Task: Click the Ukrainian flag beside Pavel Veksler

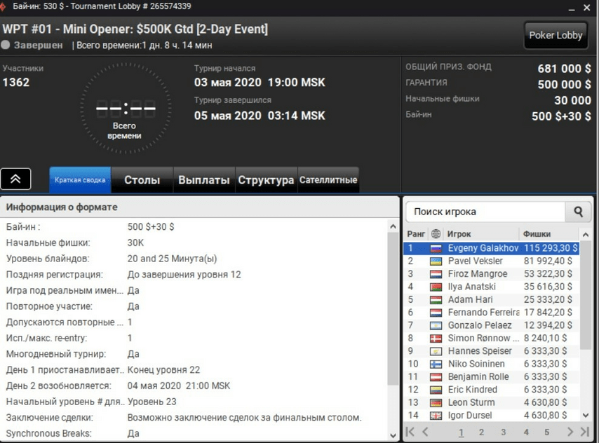Action: [x=436, y=261]
